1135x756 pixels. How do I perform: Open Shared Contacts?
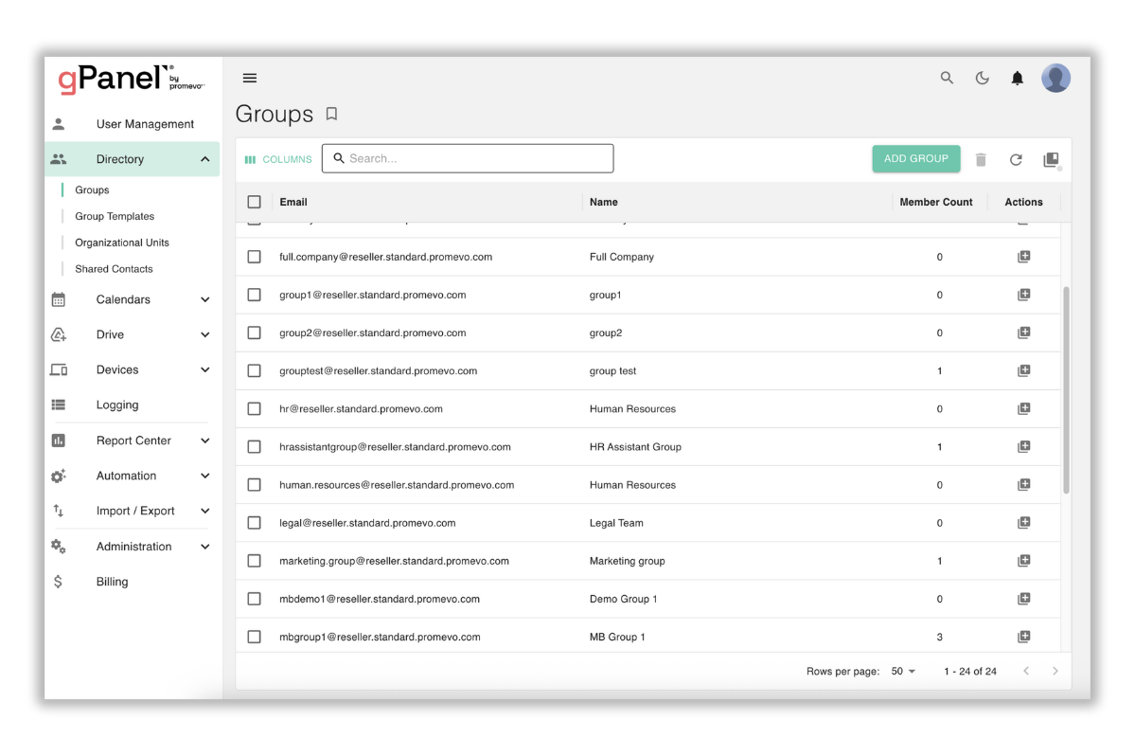pyautogui.click(x=114, y=269)
